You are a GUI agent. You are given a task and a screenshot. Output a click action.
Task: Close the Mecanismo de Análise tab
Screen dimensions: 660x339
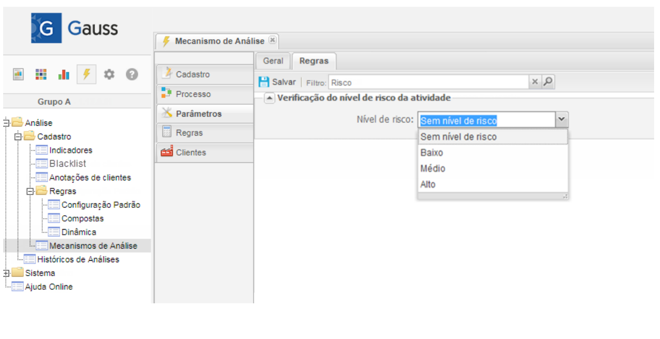coord(272,40)
